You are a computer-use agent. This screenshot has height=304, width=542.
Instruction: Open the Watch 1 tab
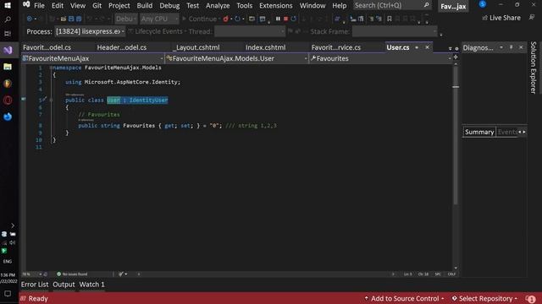coord(91,285)
